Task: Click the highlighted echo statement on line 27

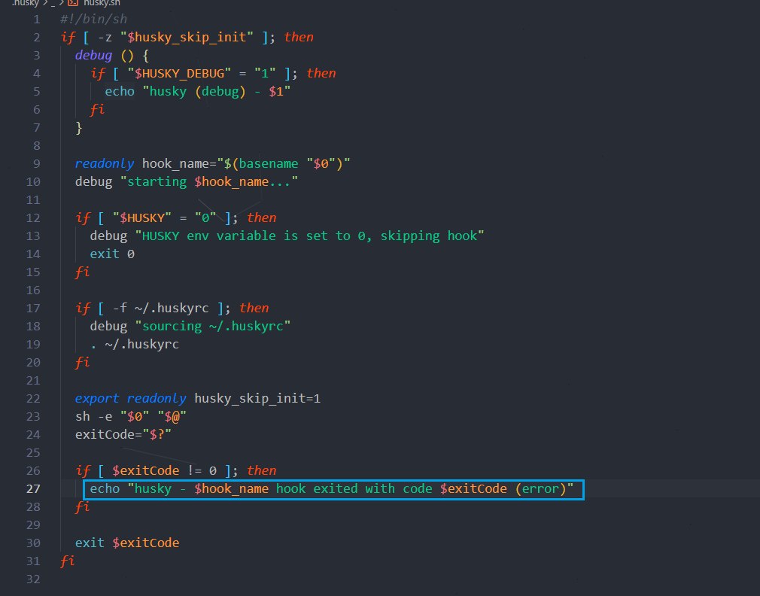Action: point(331,488)
